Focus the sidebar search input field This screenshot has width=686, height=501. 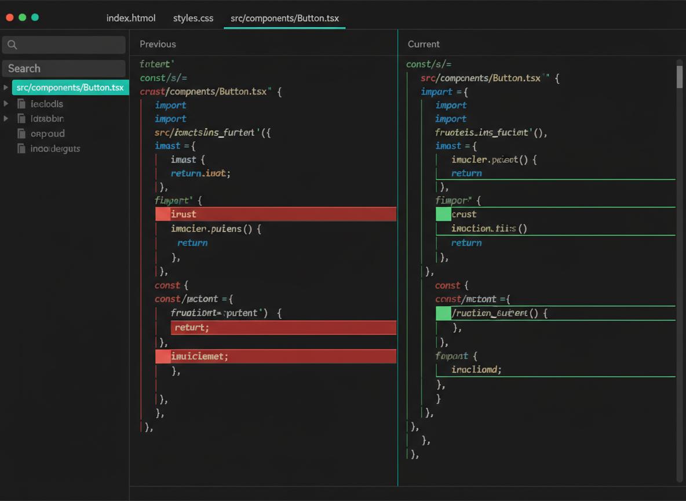[x=64, y=45]
